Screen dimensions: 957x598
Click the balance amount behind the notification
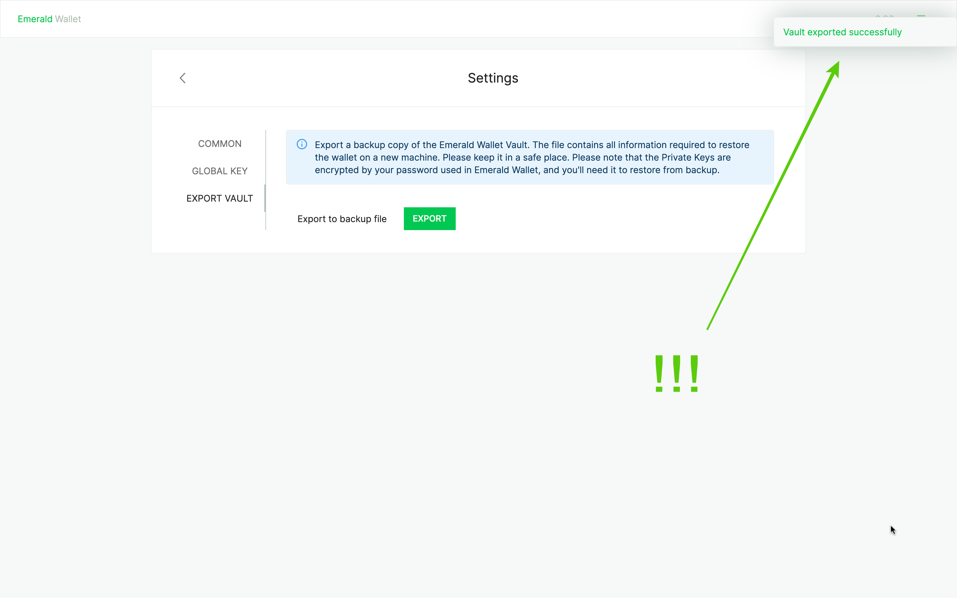click(885, 16)
